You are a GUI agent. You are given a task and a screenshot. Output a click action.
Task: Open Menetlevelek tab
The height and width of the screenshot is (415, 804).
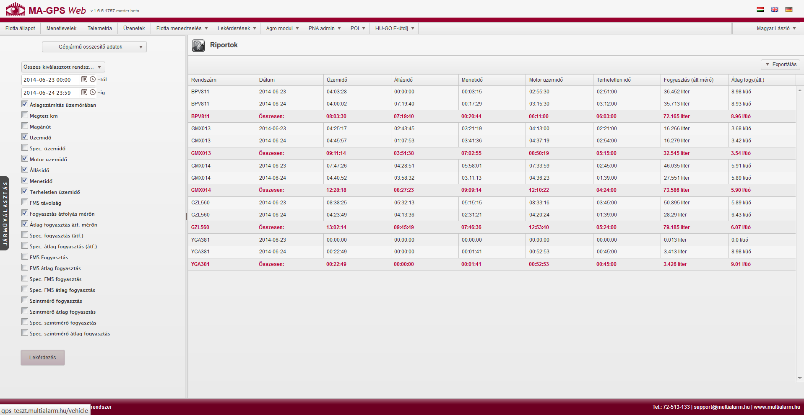pyautogui.click(x=61, y=28)
